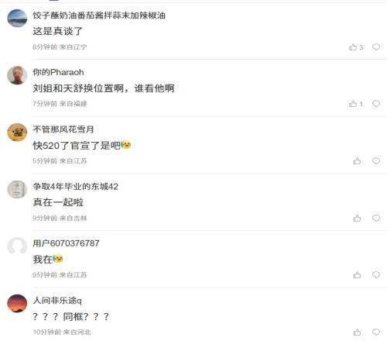Like 用户6070376787's "我在" comment
387x341 pixels.
pos(357,275)
